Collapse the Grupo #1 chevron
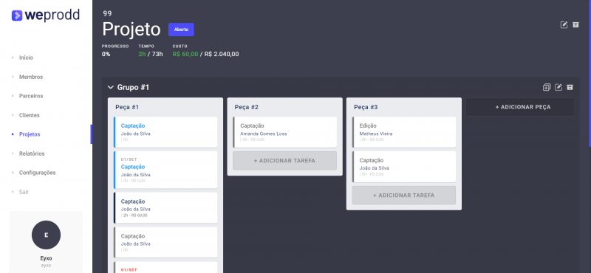This screenshot has height=273, width=591. pos(110,87)
